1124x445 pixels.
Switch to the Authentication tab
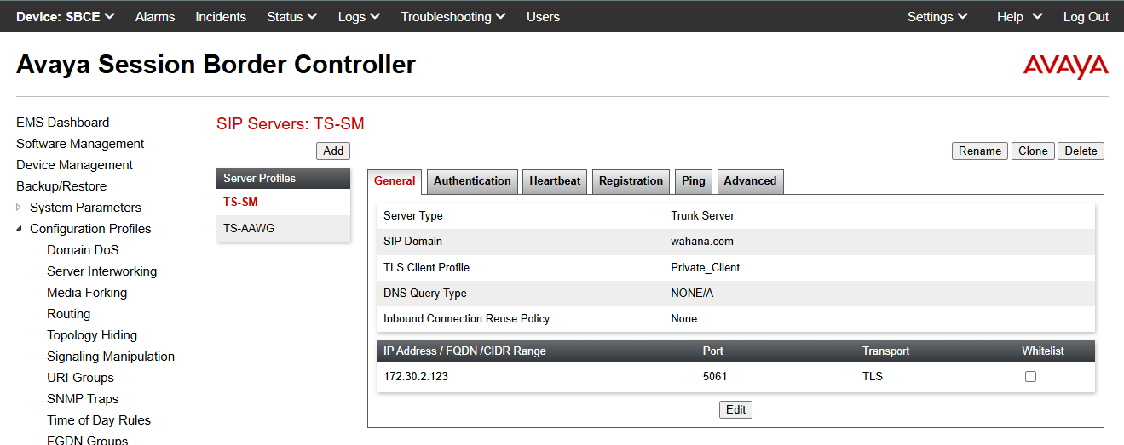[472, 181]
